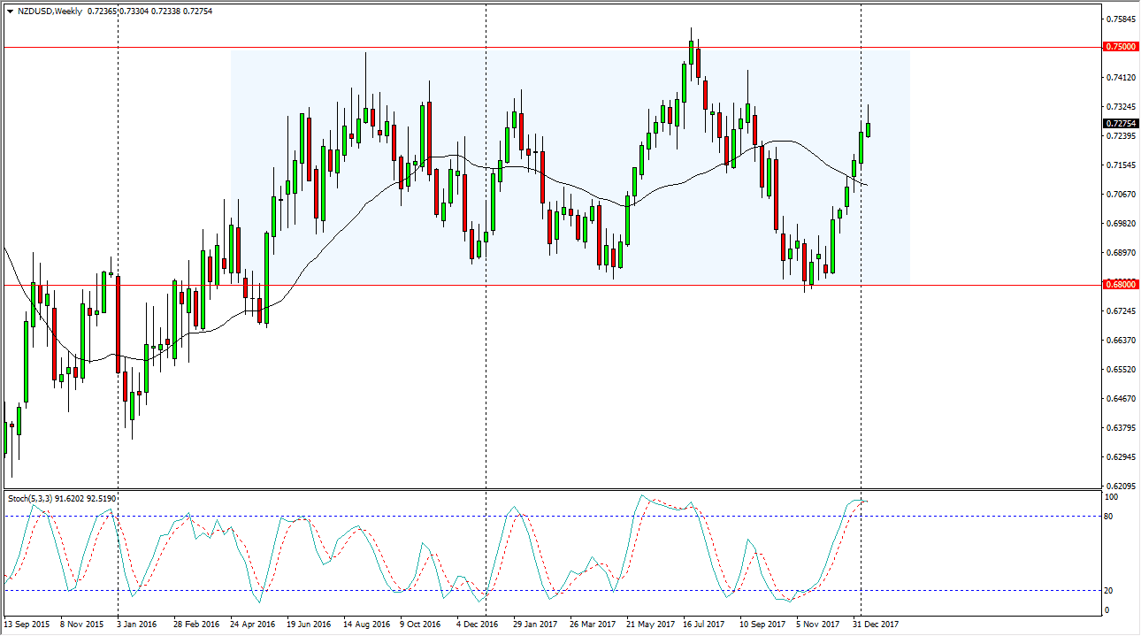Click the 13 Sep 2015 date axis label

click(x=28, y=624)
